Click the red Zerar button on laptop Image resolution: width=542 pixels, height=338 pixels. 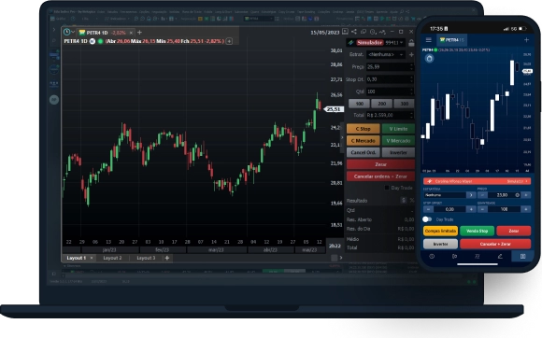(x=380, y=164)
